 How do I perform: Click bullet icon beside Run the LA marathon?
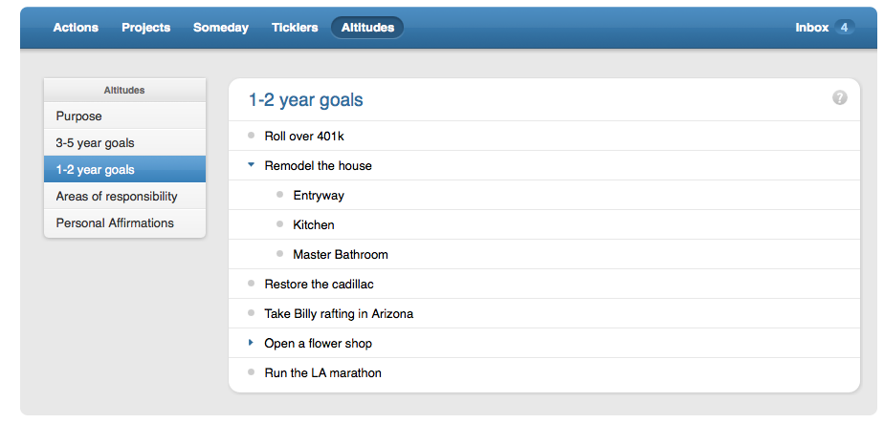click(251, 372)
